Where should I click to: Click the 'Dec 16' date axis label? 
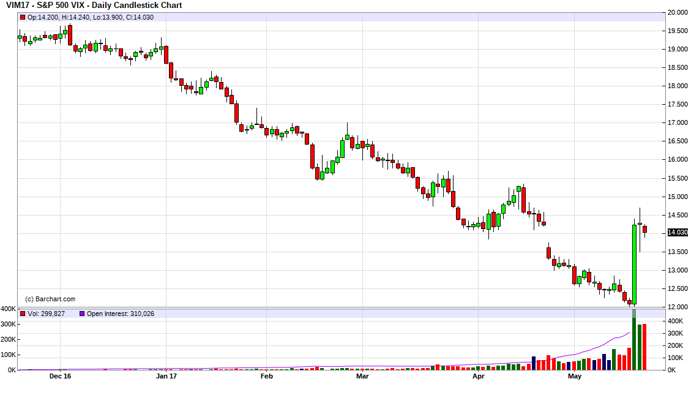coord(60,376)
